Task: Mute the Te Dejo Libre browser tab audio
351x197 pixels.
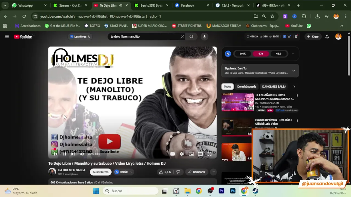Action: (x=120, y=5)
